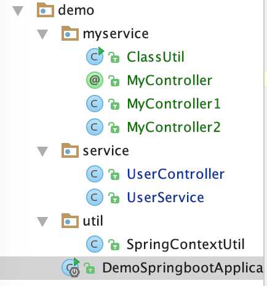The image size is (267, 286).
Task: Click the MyController1 class icon
Action: click(x=95, y=104)
